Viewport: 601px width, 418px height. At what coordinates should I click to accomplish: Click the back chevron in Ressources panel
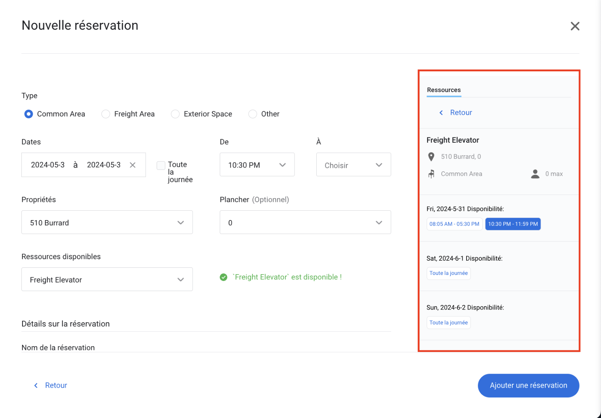(x=441, y=113)
